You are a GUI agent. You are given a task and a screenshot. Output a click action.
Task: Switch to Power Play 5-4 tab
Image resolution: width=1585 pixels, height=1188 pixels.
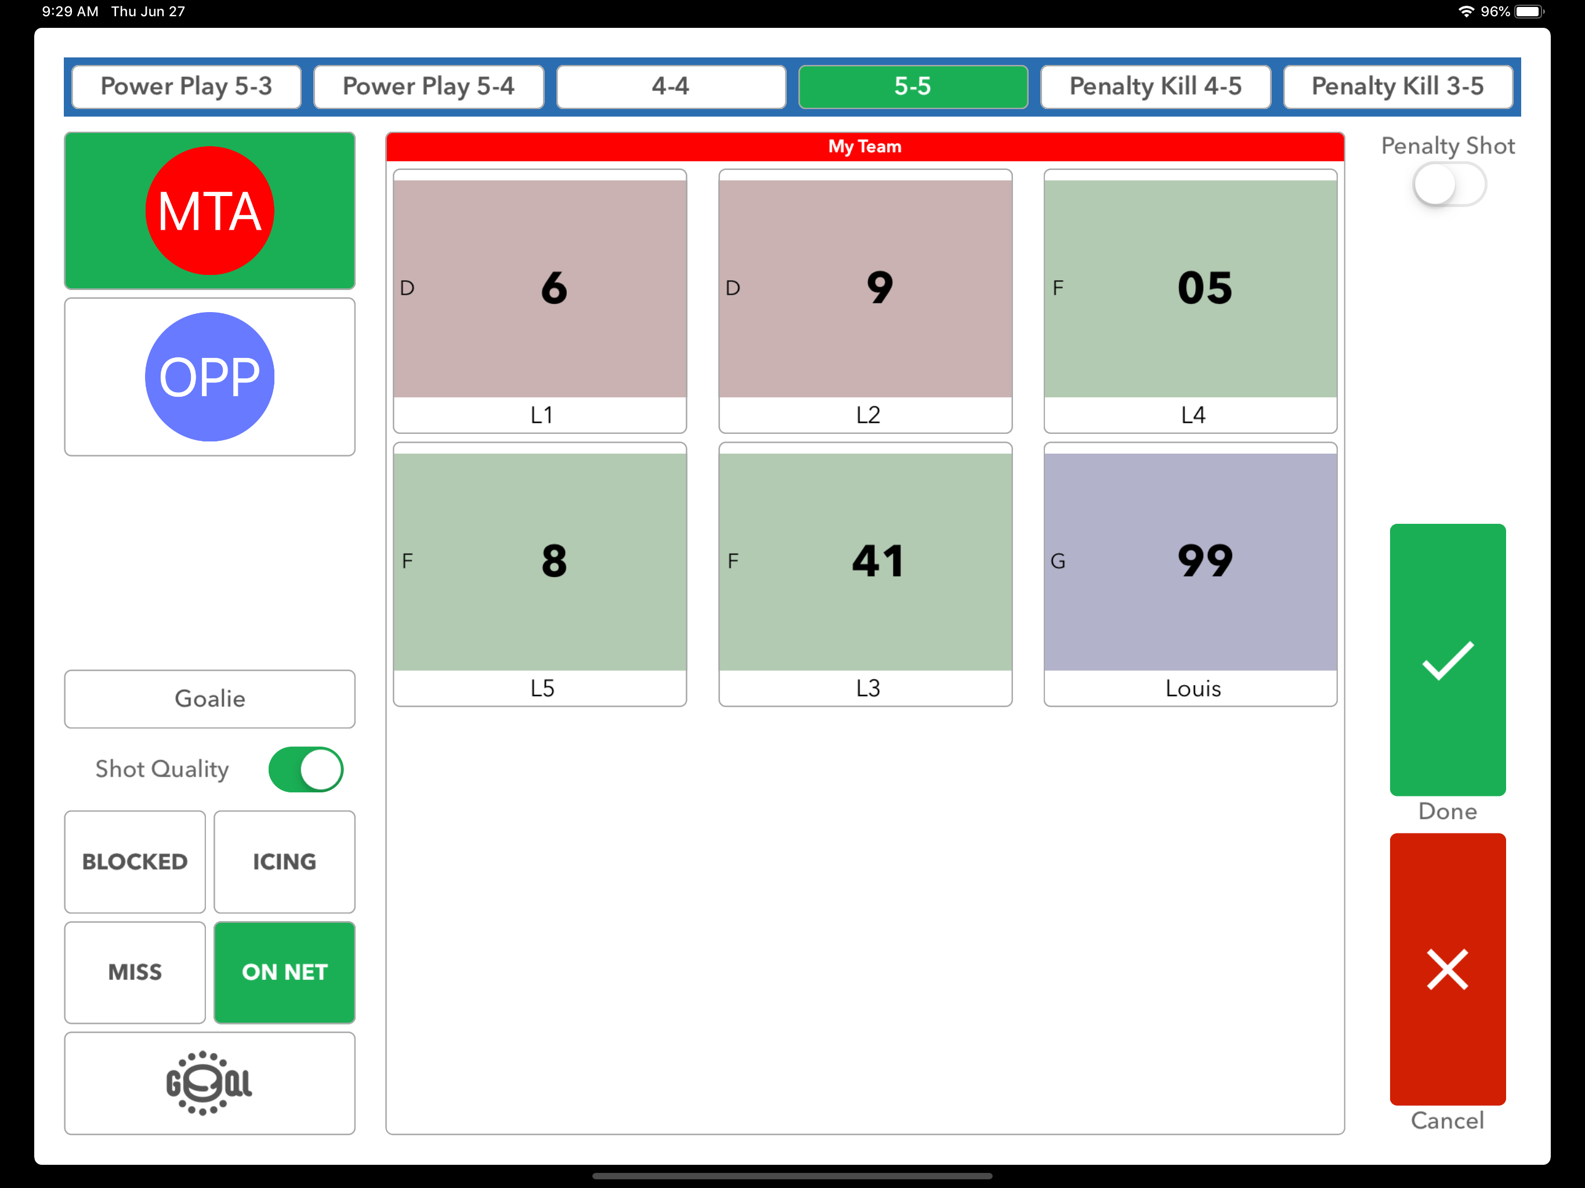pyautogui.click(x=429, y=86)
